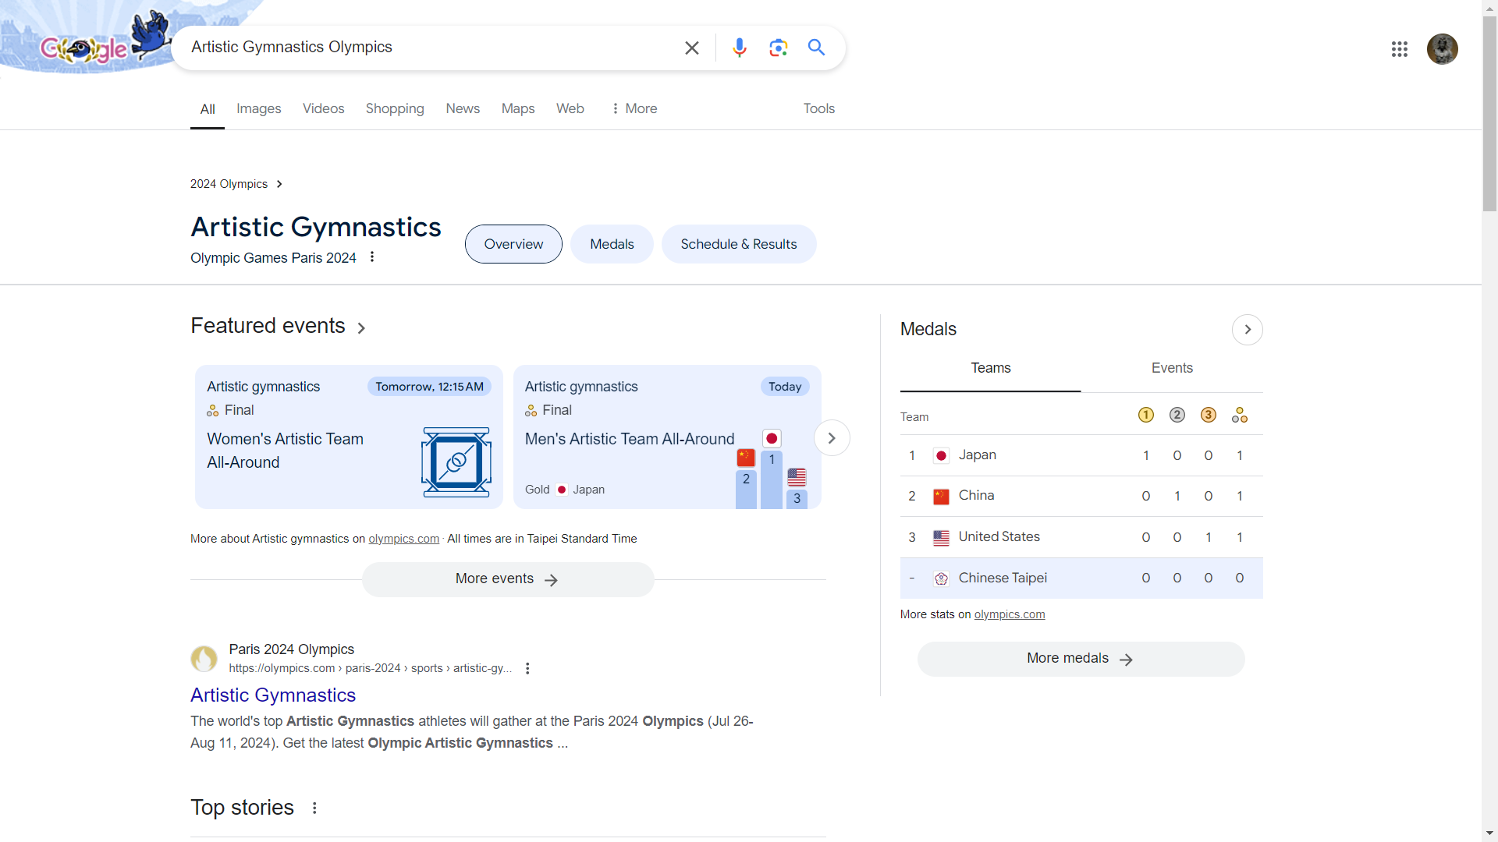Expand the 2024 Olympics breadcrumb chevron
1498x842 pixels.
pos(279,184)
